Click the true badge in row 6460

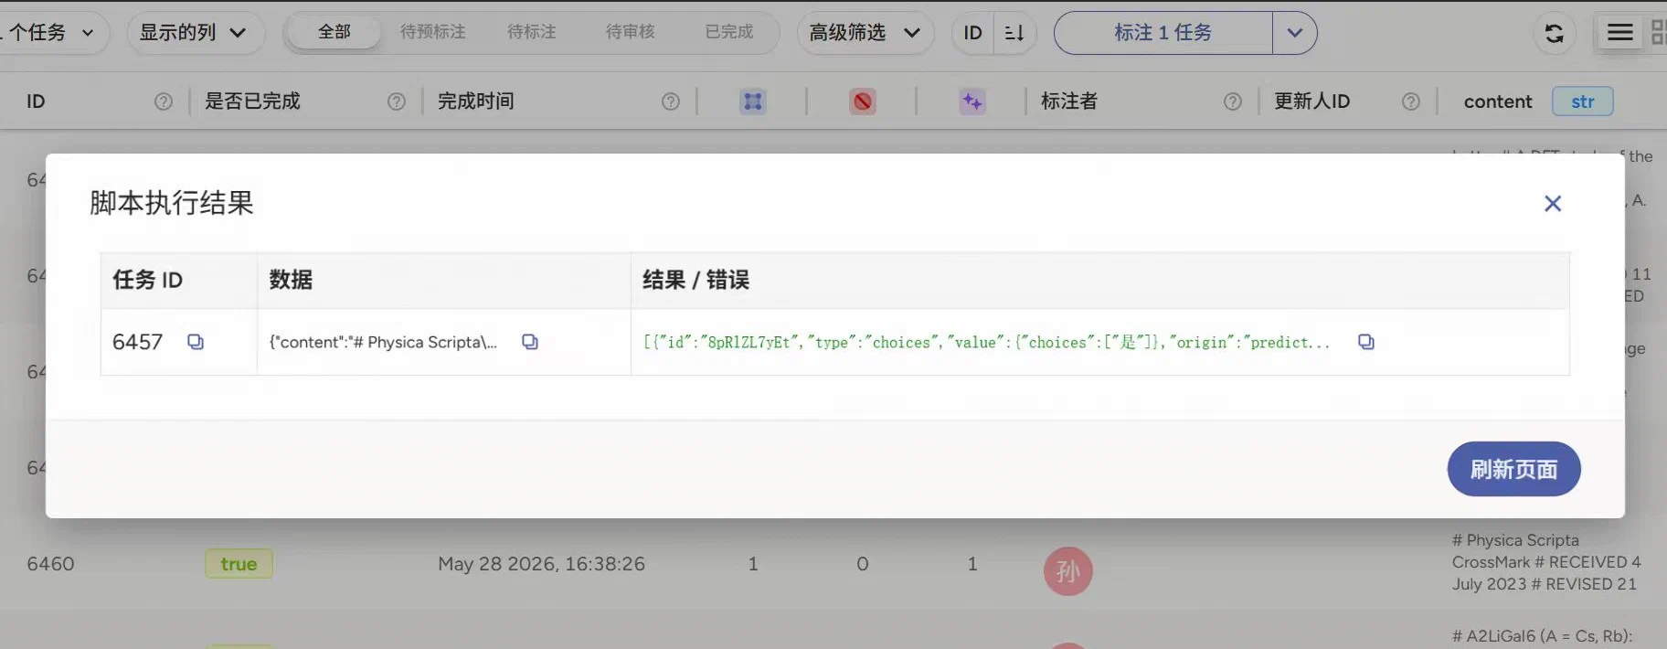pos(239,564)
